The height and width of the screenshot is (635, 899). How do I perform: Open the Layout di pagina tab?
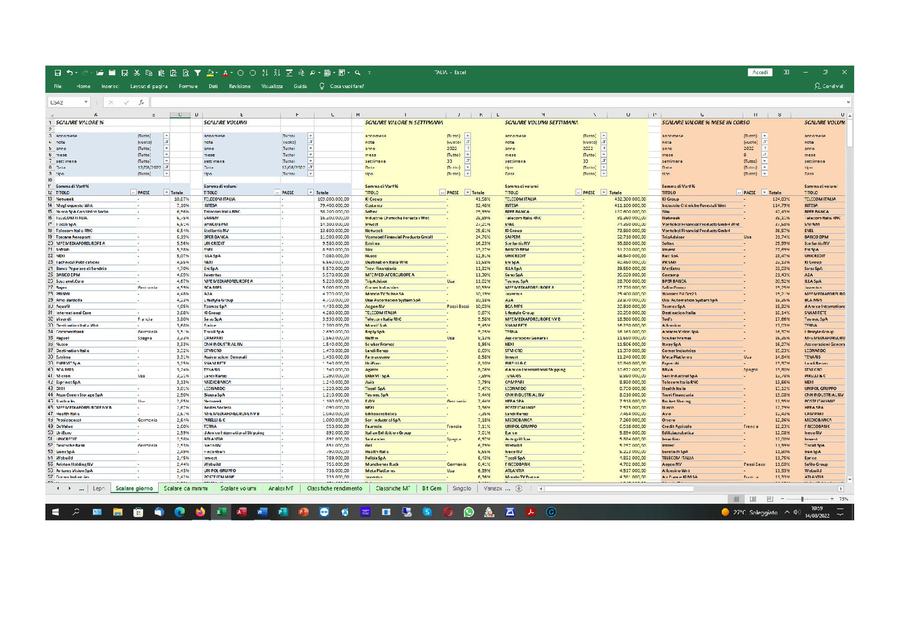click(x=149, y=86)
